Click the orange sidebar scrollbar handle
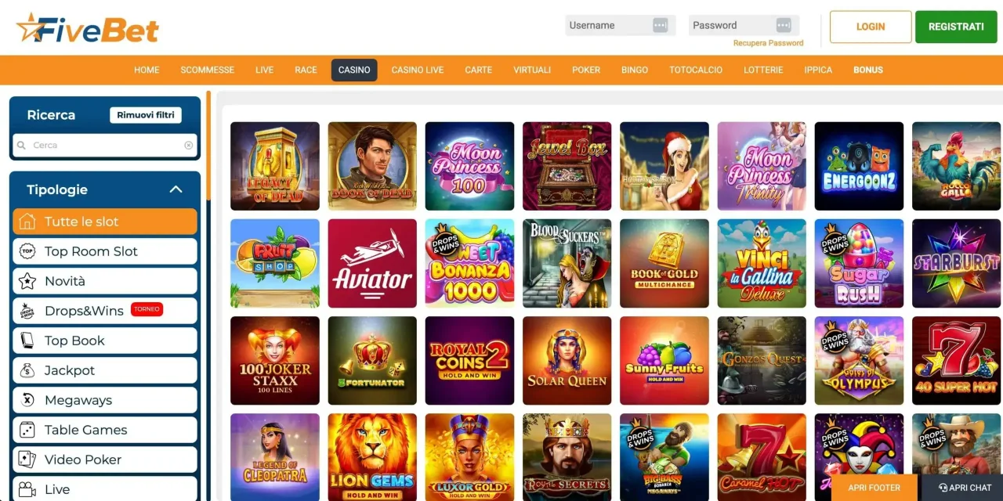 click(208, 146)
